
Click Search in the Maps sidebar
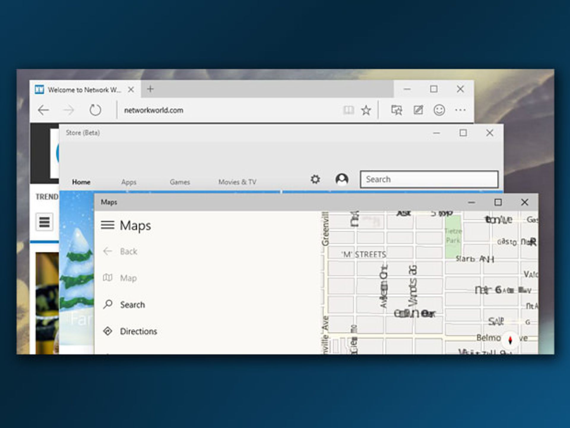point(132,305)
